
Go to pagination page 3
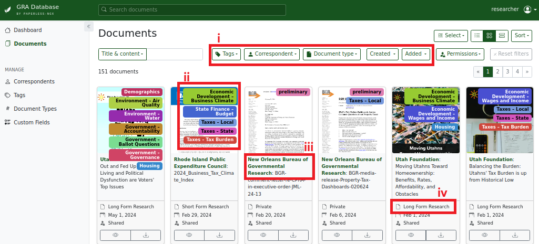click(x=507, y=72)
